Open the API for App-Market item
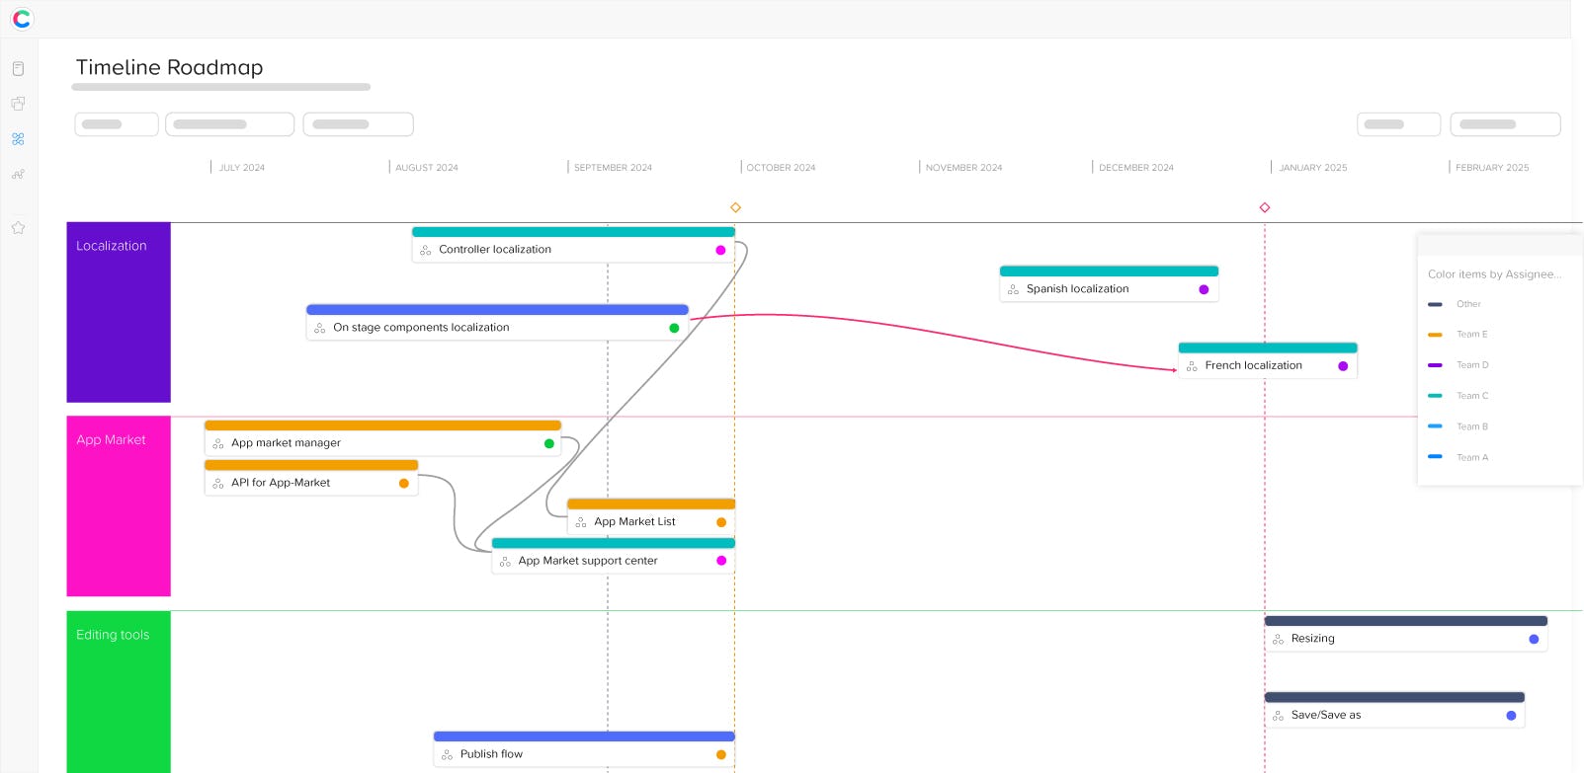 pyautogui.click(x=311, y=478)
